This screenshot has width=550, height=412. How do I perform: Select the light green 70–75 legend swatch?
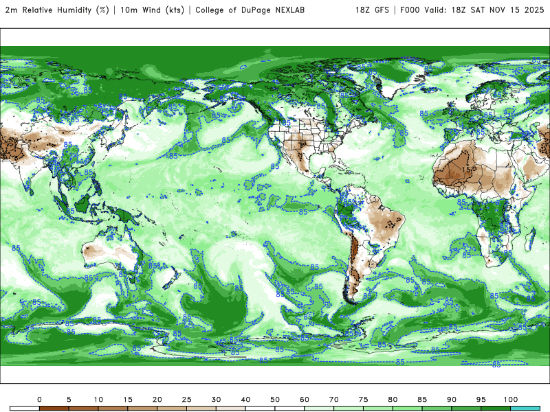pyautogui.click(x=349, y=409)
